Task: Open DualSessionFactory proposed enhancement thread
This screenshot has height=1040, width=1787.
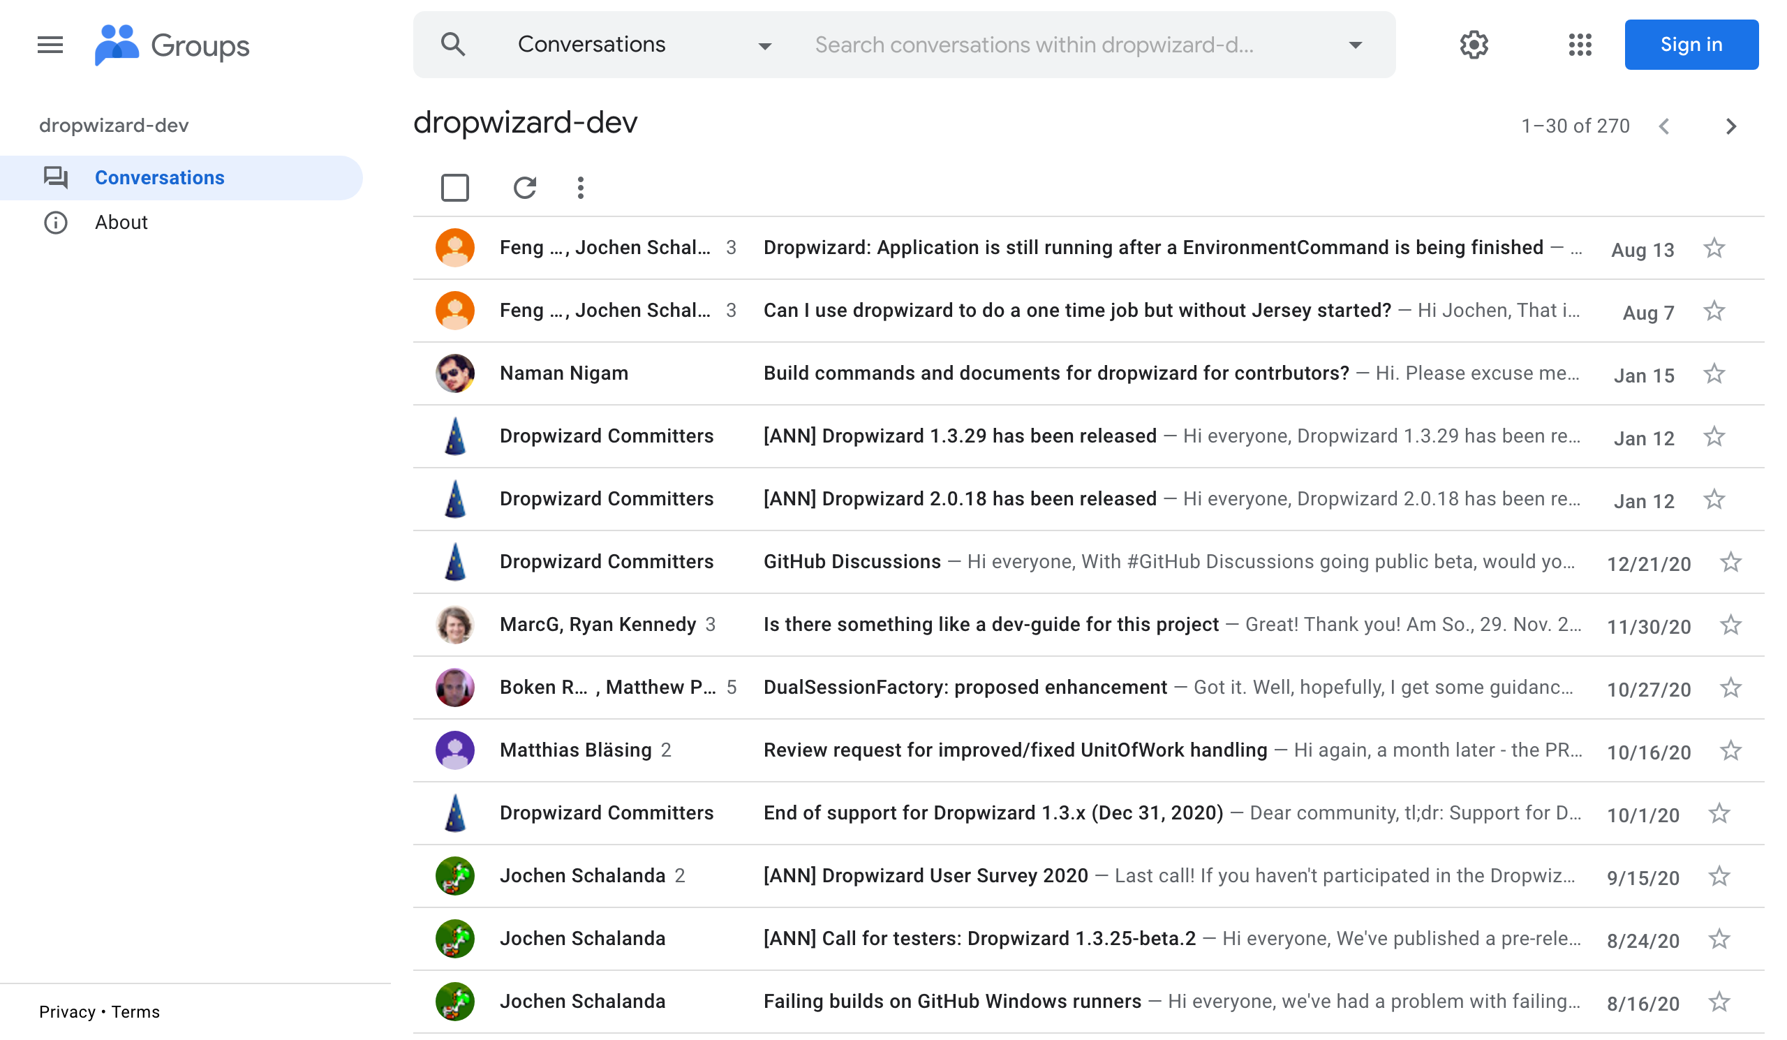Action: 965,688
